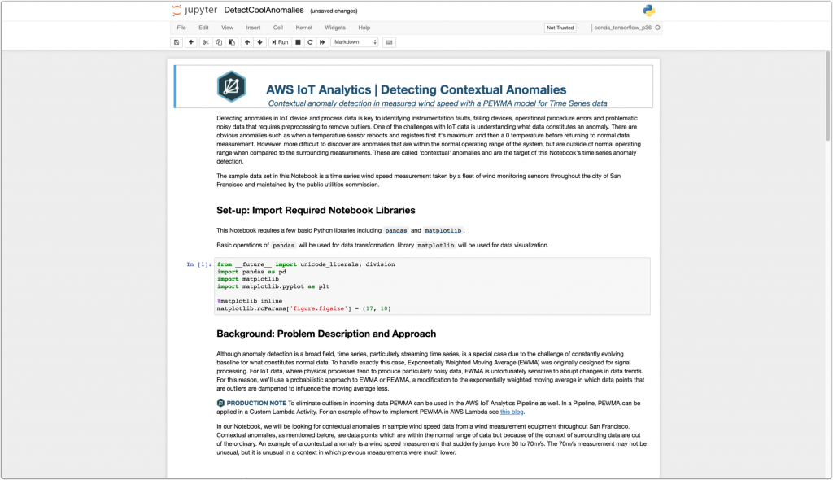Open the command palette keyboard icon

coord(390,42)
